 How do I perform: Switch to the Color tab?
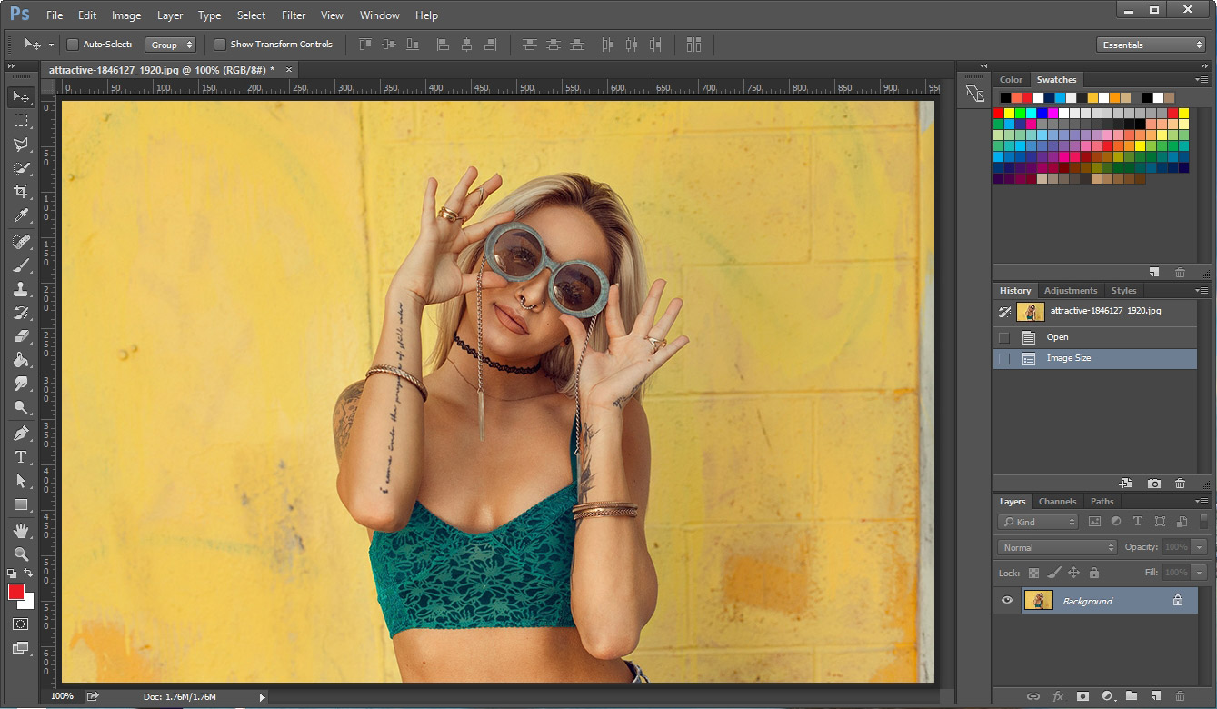1011,80
